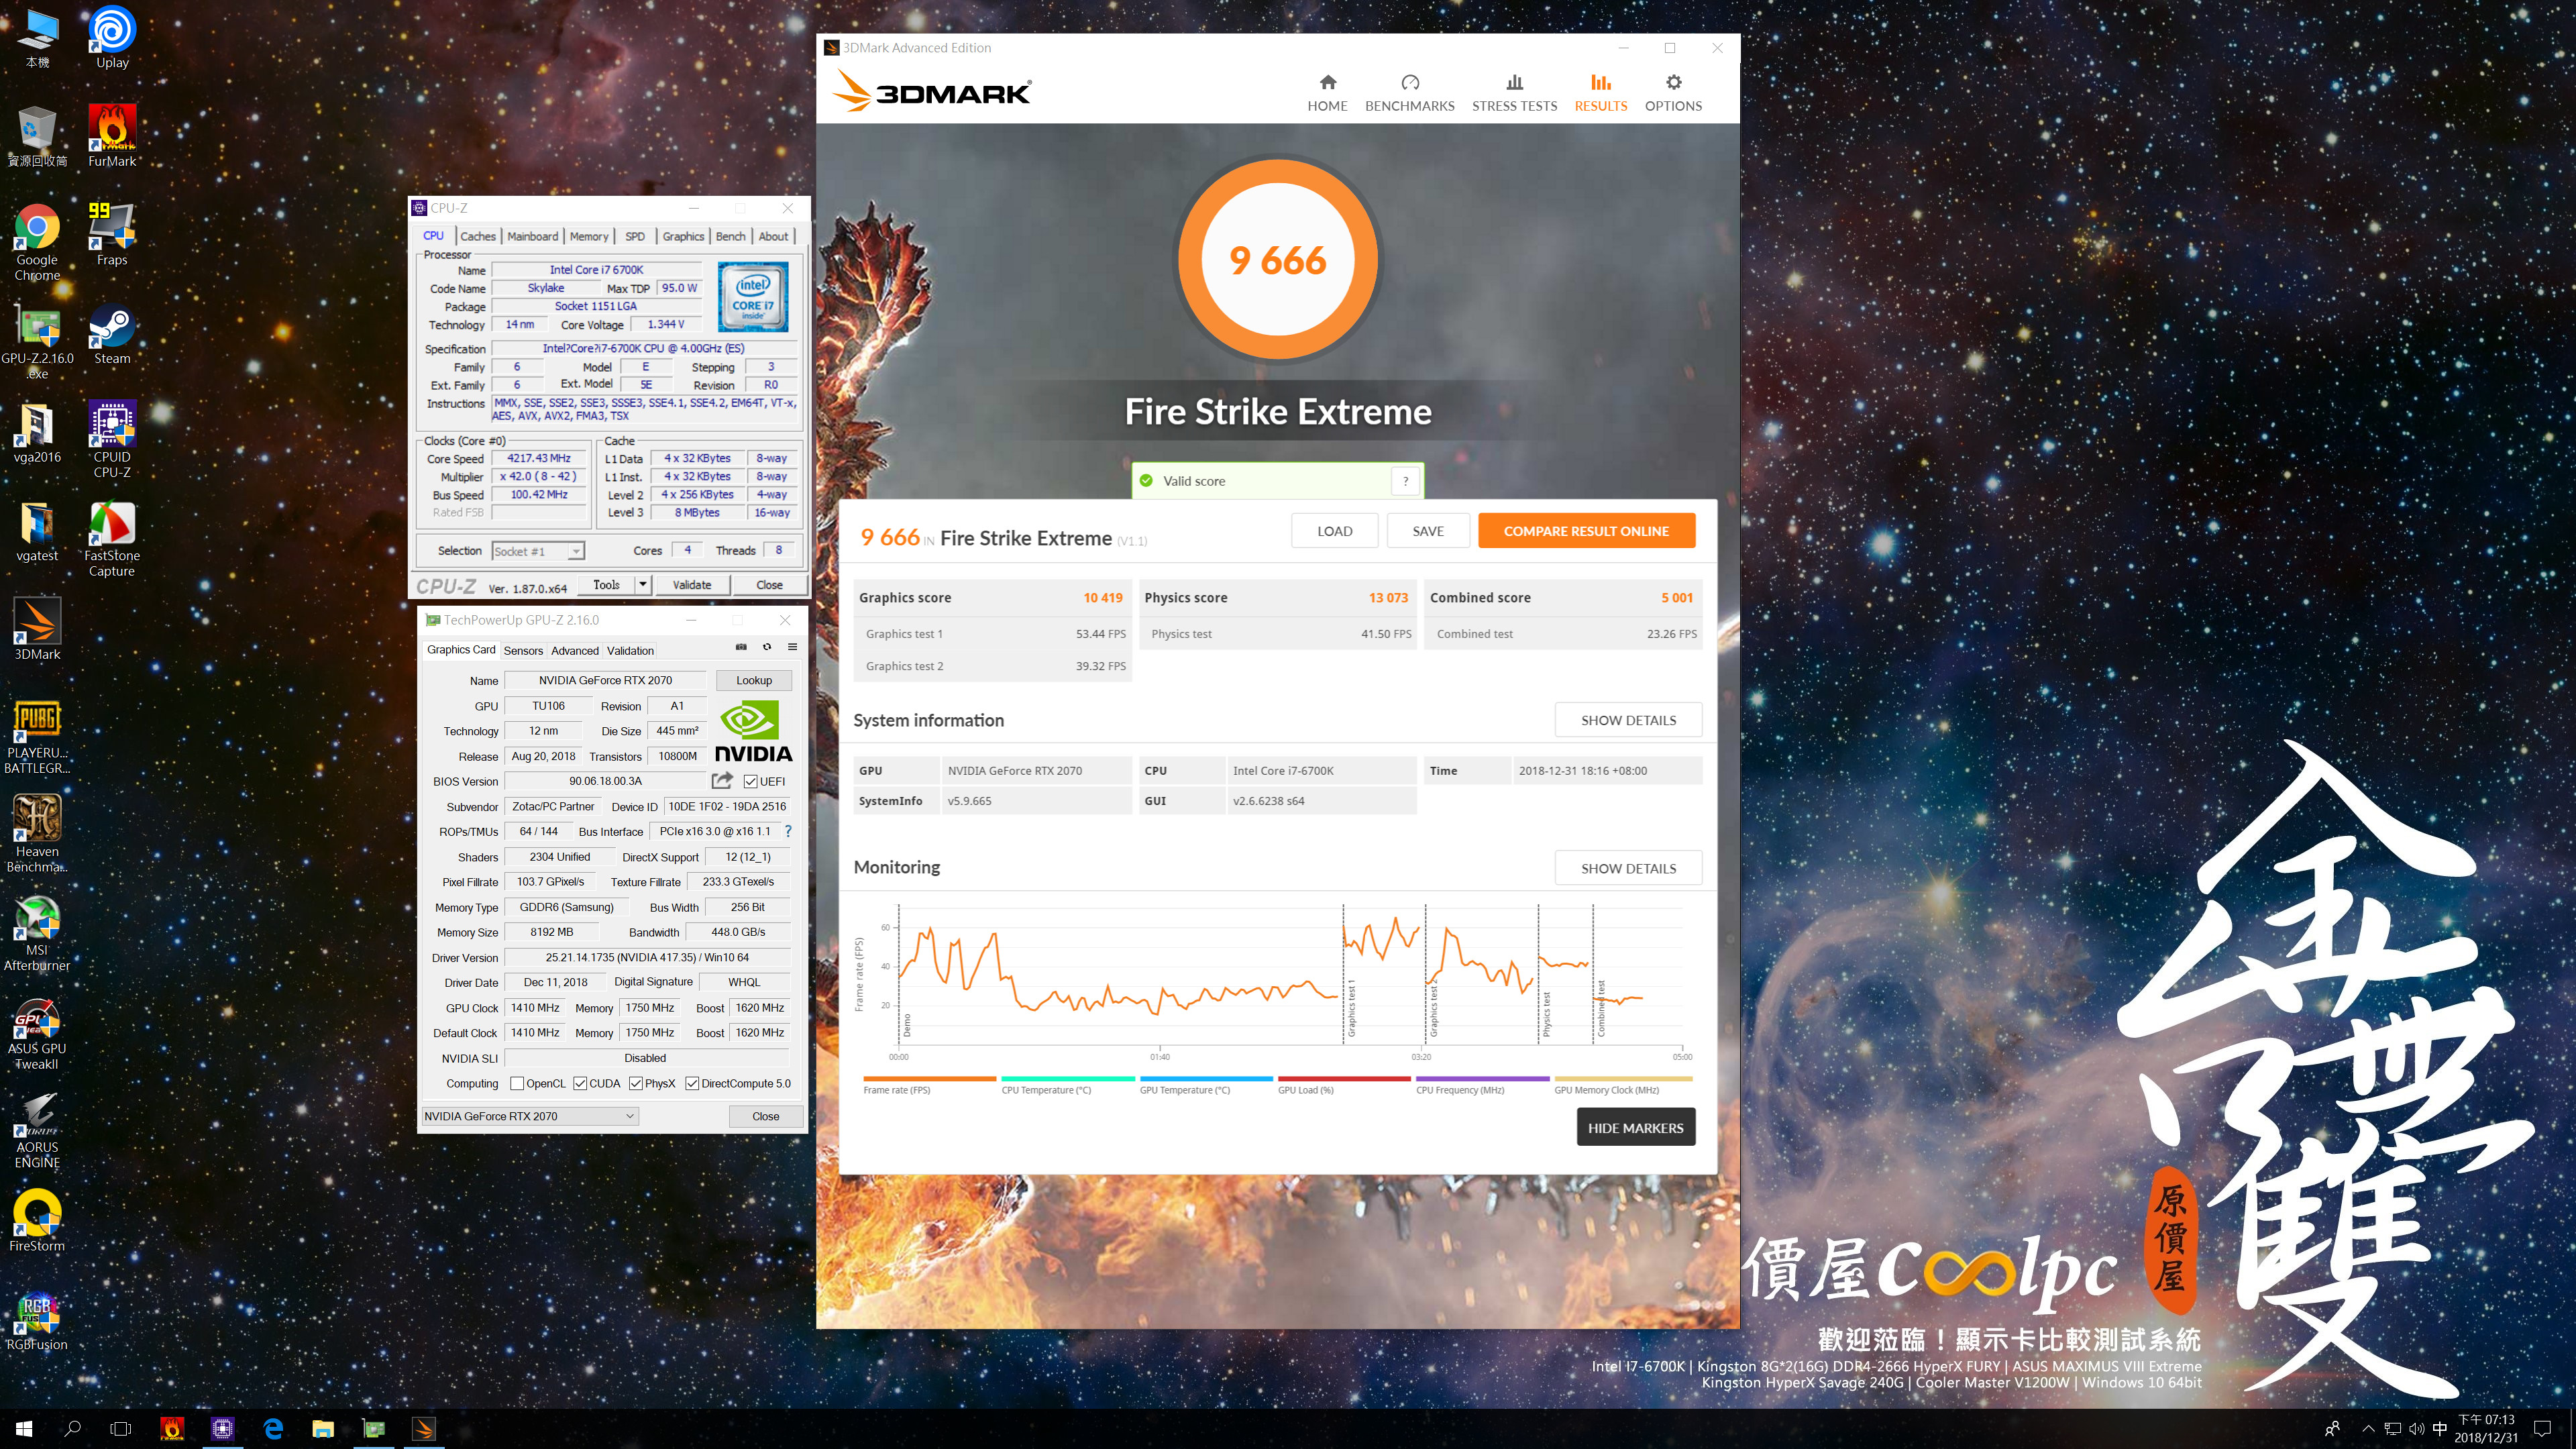The width and height of the screenshot is (2576, 1449).
Task: Open File Explorer from the taskbar
Action: click(322, 1429)
